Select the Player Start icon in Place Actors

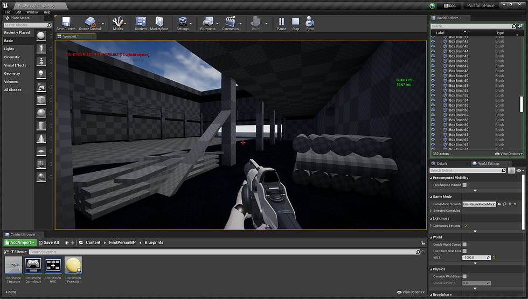pos(41,87)
